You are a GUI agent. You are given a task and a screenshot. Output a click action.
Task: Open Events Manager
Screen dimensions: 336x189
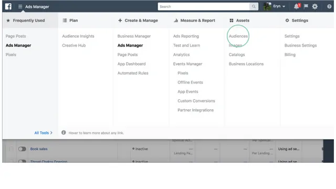pyautogui.click(x=188, y=64)
